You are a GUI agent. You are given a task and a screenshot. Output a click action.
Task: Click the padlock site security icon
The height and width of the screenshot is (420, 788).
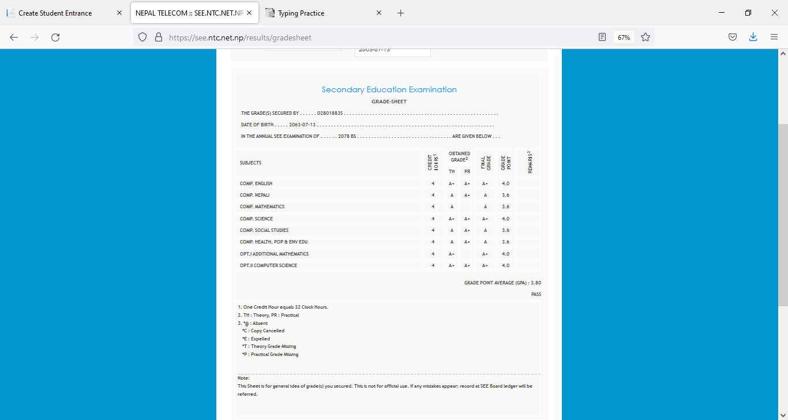coord(159,37)
